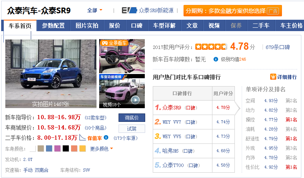This screenshot has height=178, width=304.
Task: Click the 保值率 link
Action: click(95, 138)
